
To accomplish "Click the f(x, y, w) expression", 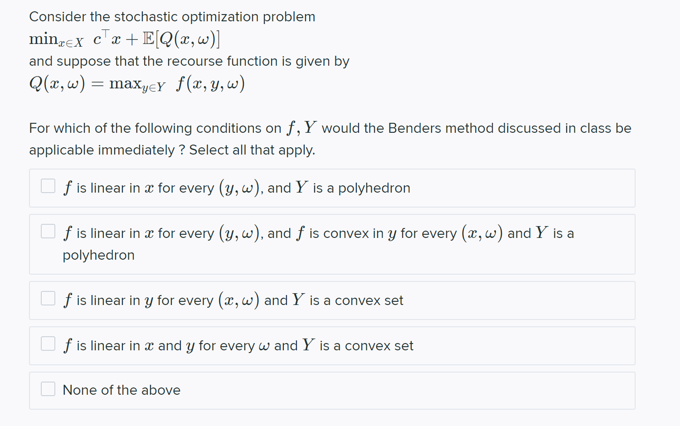I will click(x=210, y=83).
